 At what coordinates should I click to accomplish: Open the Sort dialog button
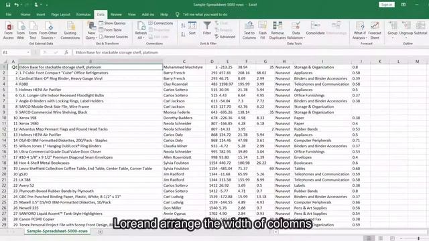[x=192, y=28]
